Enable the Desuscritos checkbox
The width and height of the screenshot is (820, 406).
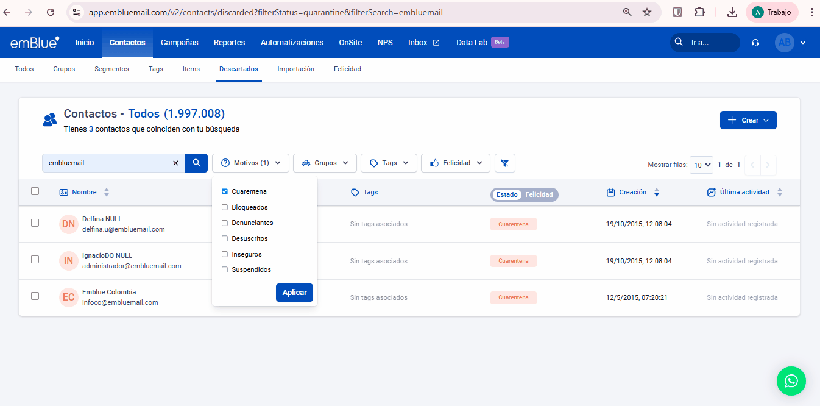(x=225, y=238)
